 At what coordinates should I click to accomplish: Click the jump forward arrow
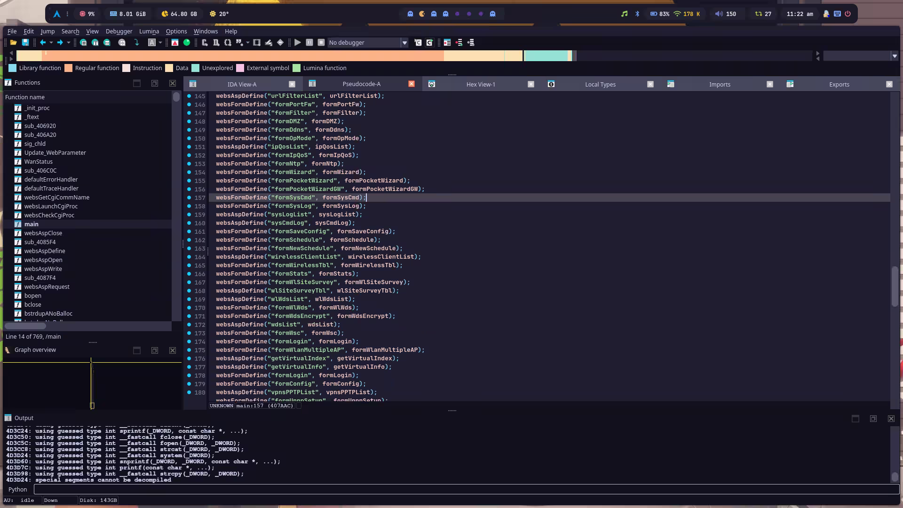click(x=60, y=43)
